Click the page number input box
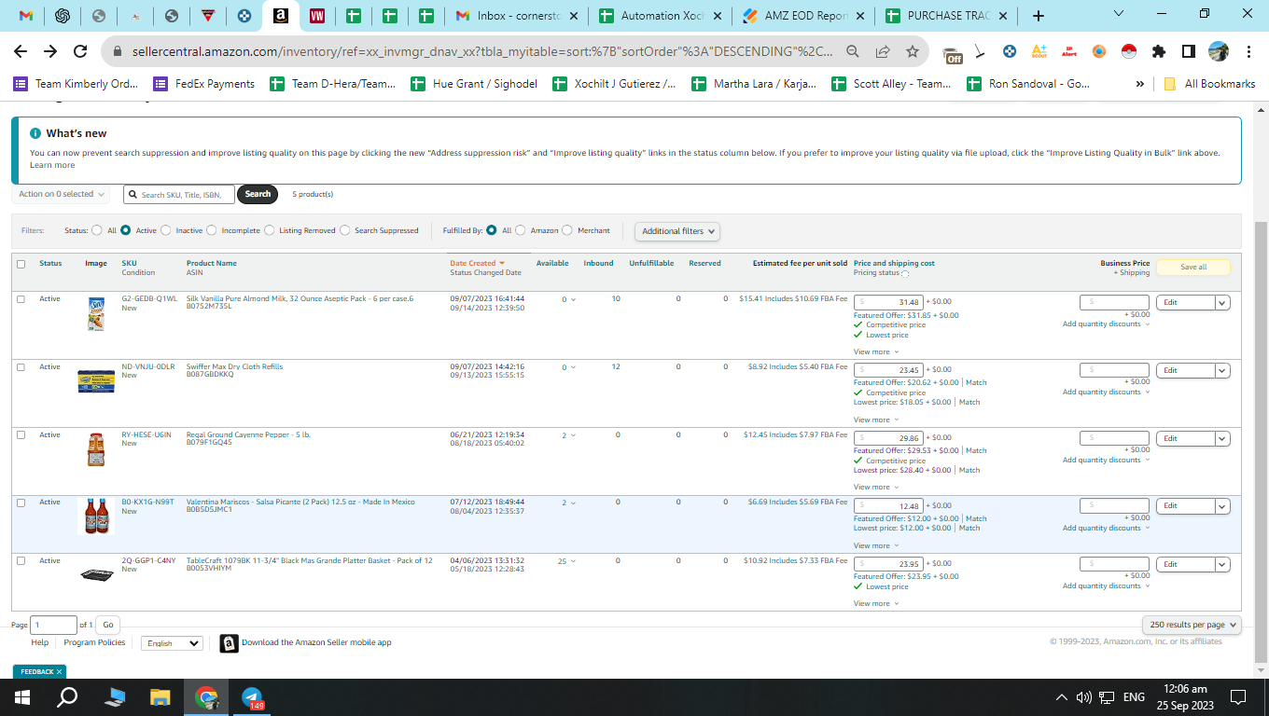 point(53,625)
